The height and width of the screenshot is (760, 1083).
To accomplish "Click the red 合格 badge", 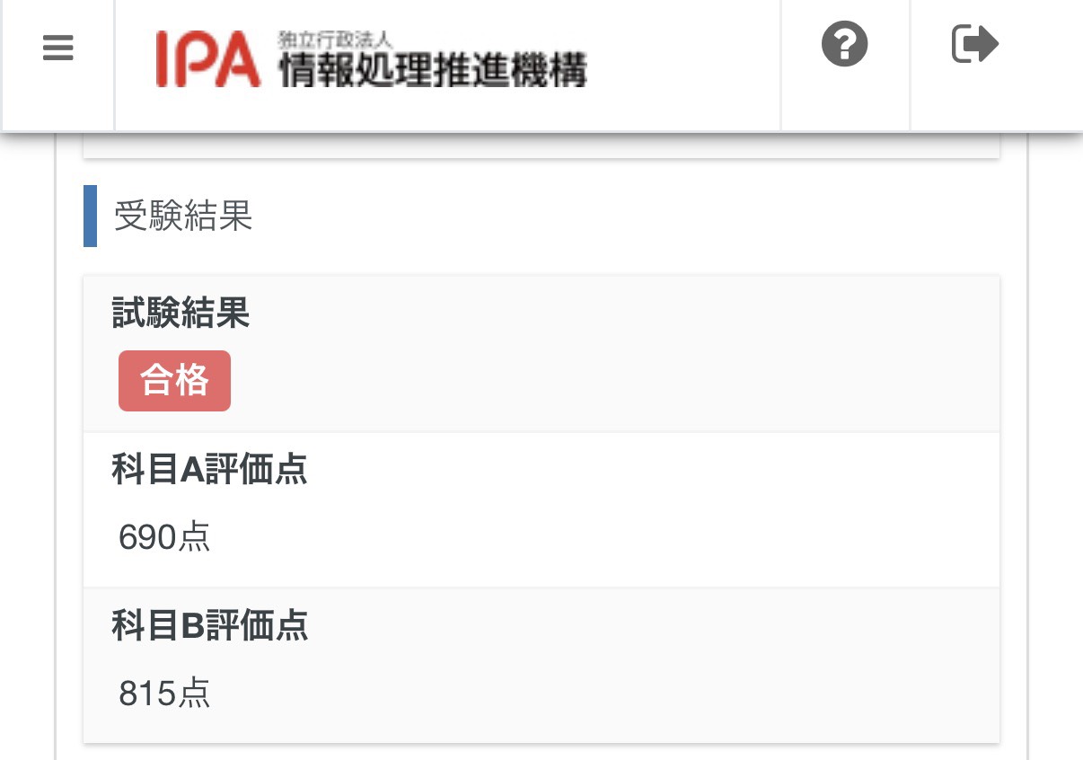I will tap(174, 381).
